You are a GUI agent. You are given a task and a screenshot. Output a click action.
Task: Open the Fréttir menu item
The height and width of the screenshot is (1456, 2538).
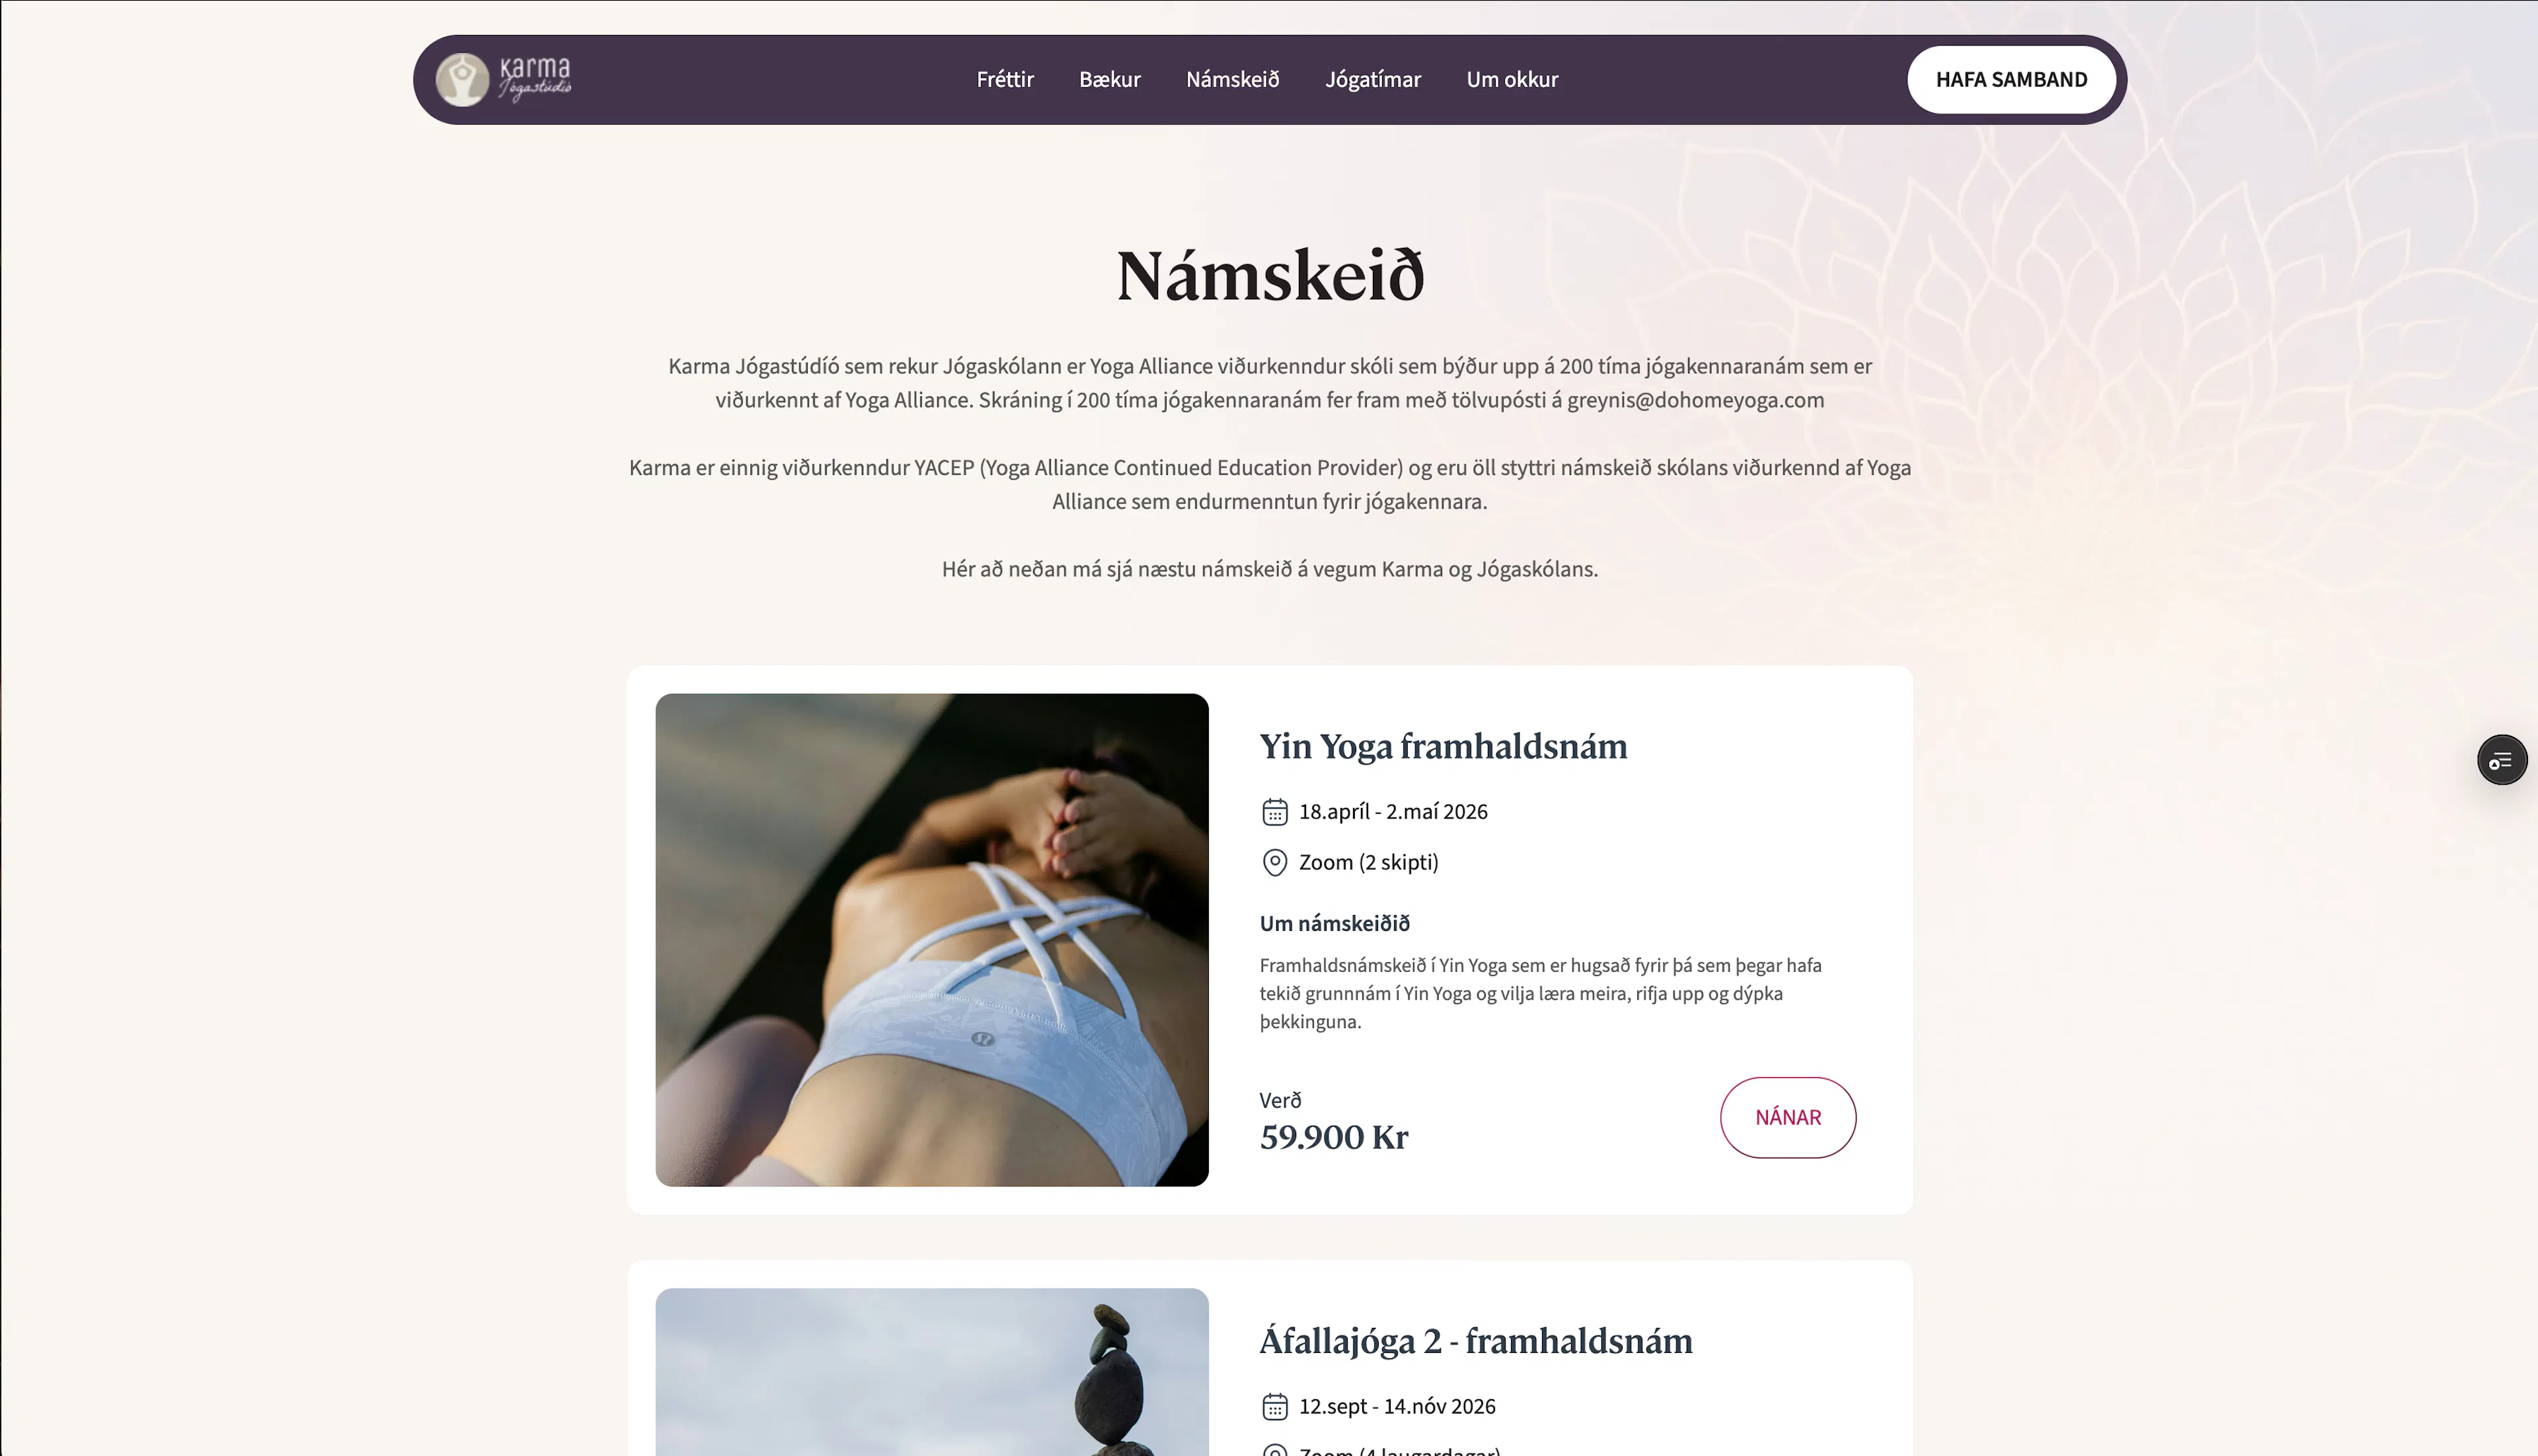tap(1005, 79)
